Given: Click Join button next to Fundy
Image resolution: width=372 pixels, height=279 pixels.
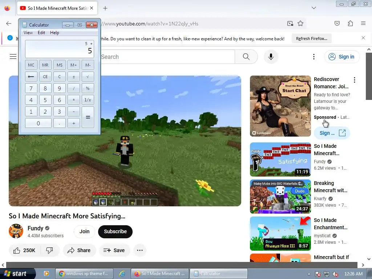Looking at the screenshot, I should [x=84, y=231].
